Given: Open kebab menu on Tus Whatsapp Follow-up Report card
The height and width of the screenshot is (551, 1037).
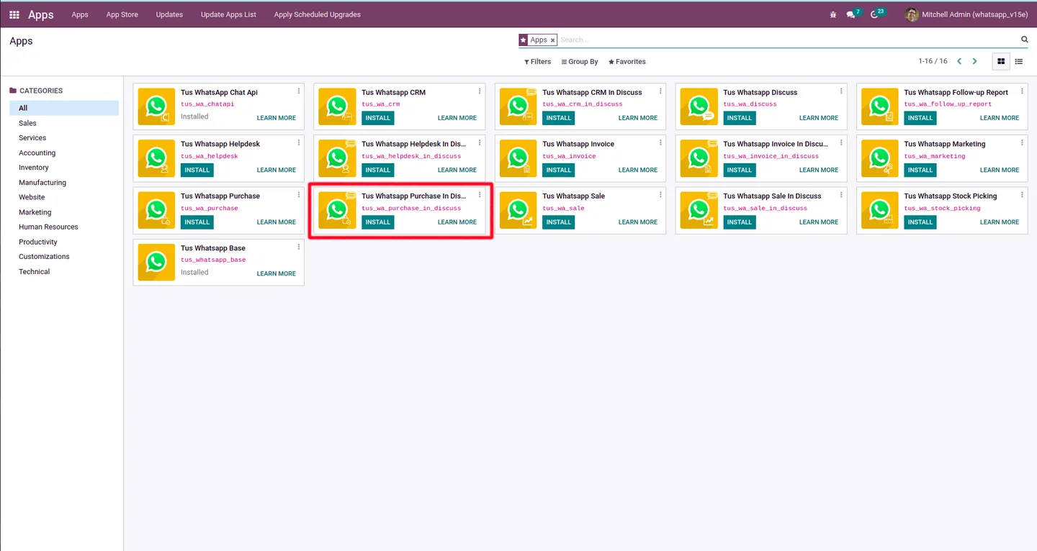Looking at the screenshot, I should [1022, 91].
